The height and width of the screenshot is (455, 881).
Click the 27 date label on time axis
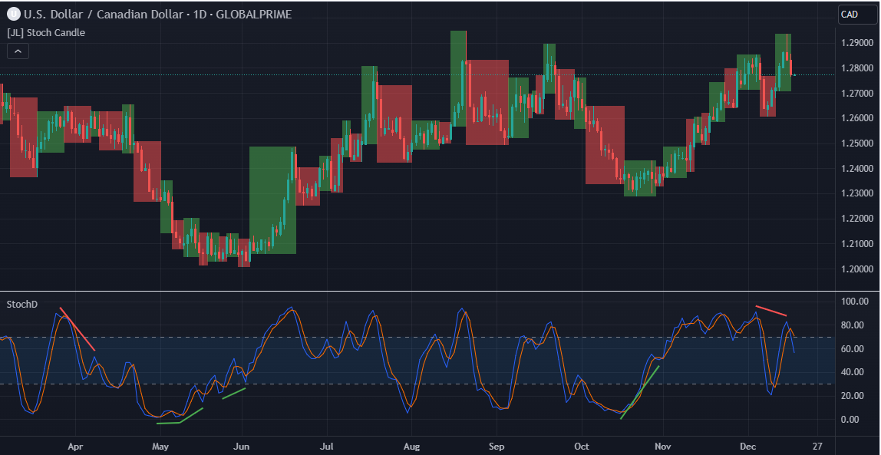click(x=817, y=446)
